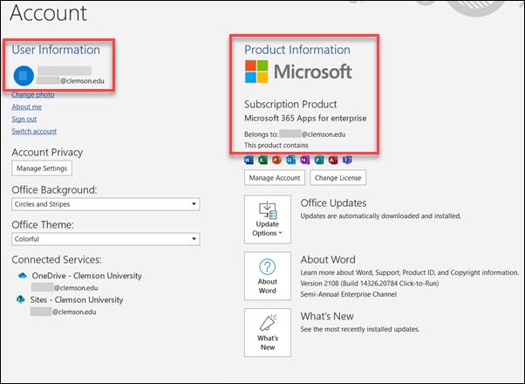Click the User Information heading
The width and height of the screenshot is (525, 384).
(x=56, y=50)
